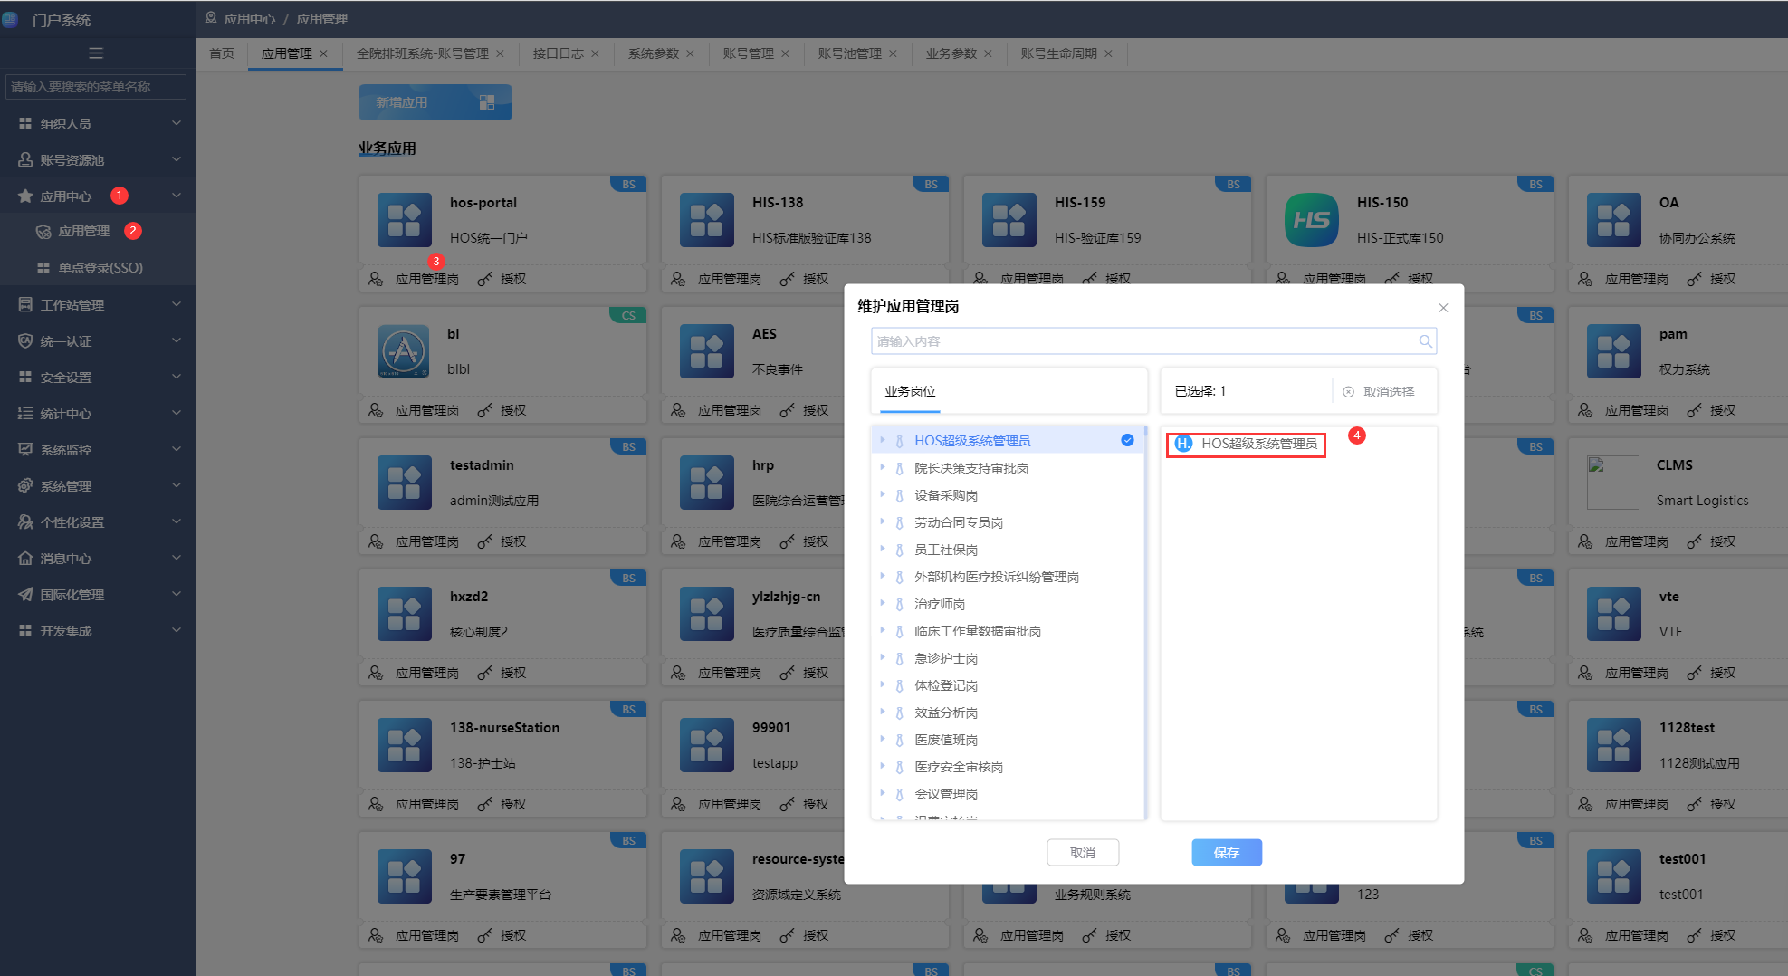Select 治疗师岗 in list

pos(940,604)
